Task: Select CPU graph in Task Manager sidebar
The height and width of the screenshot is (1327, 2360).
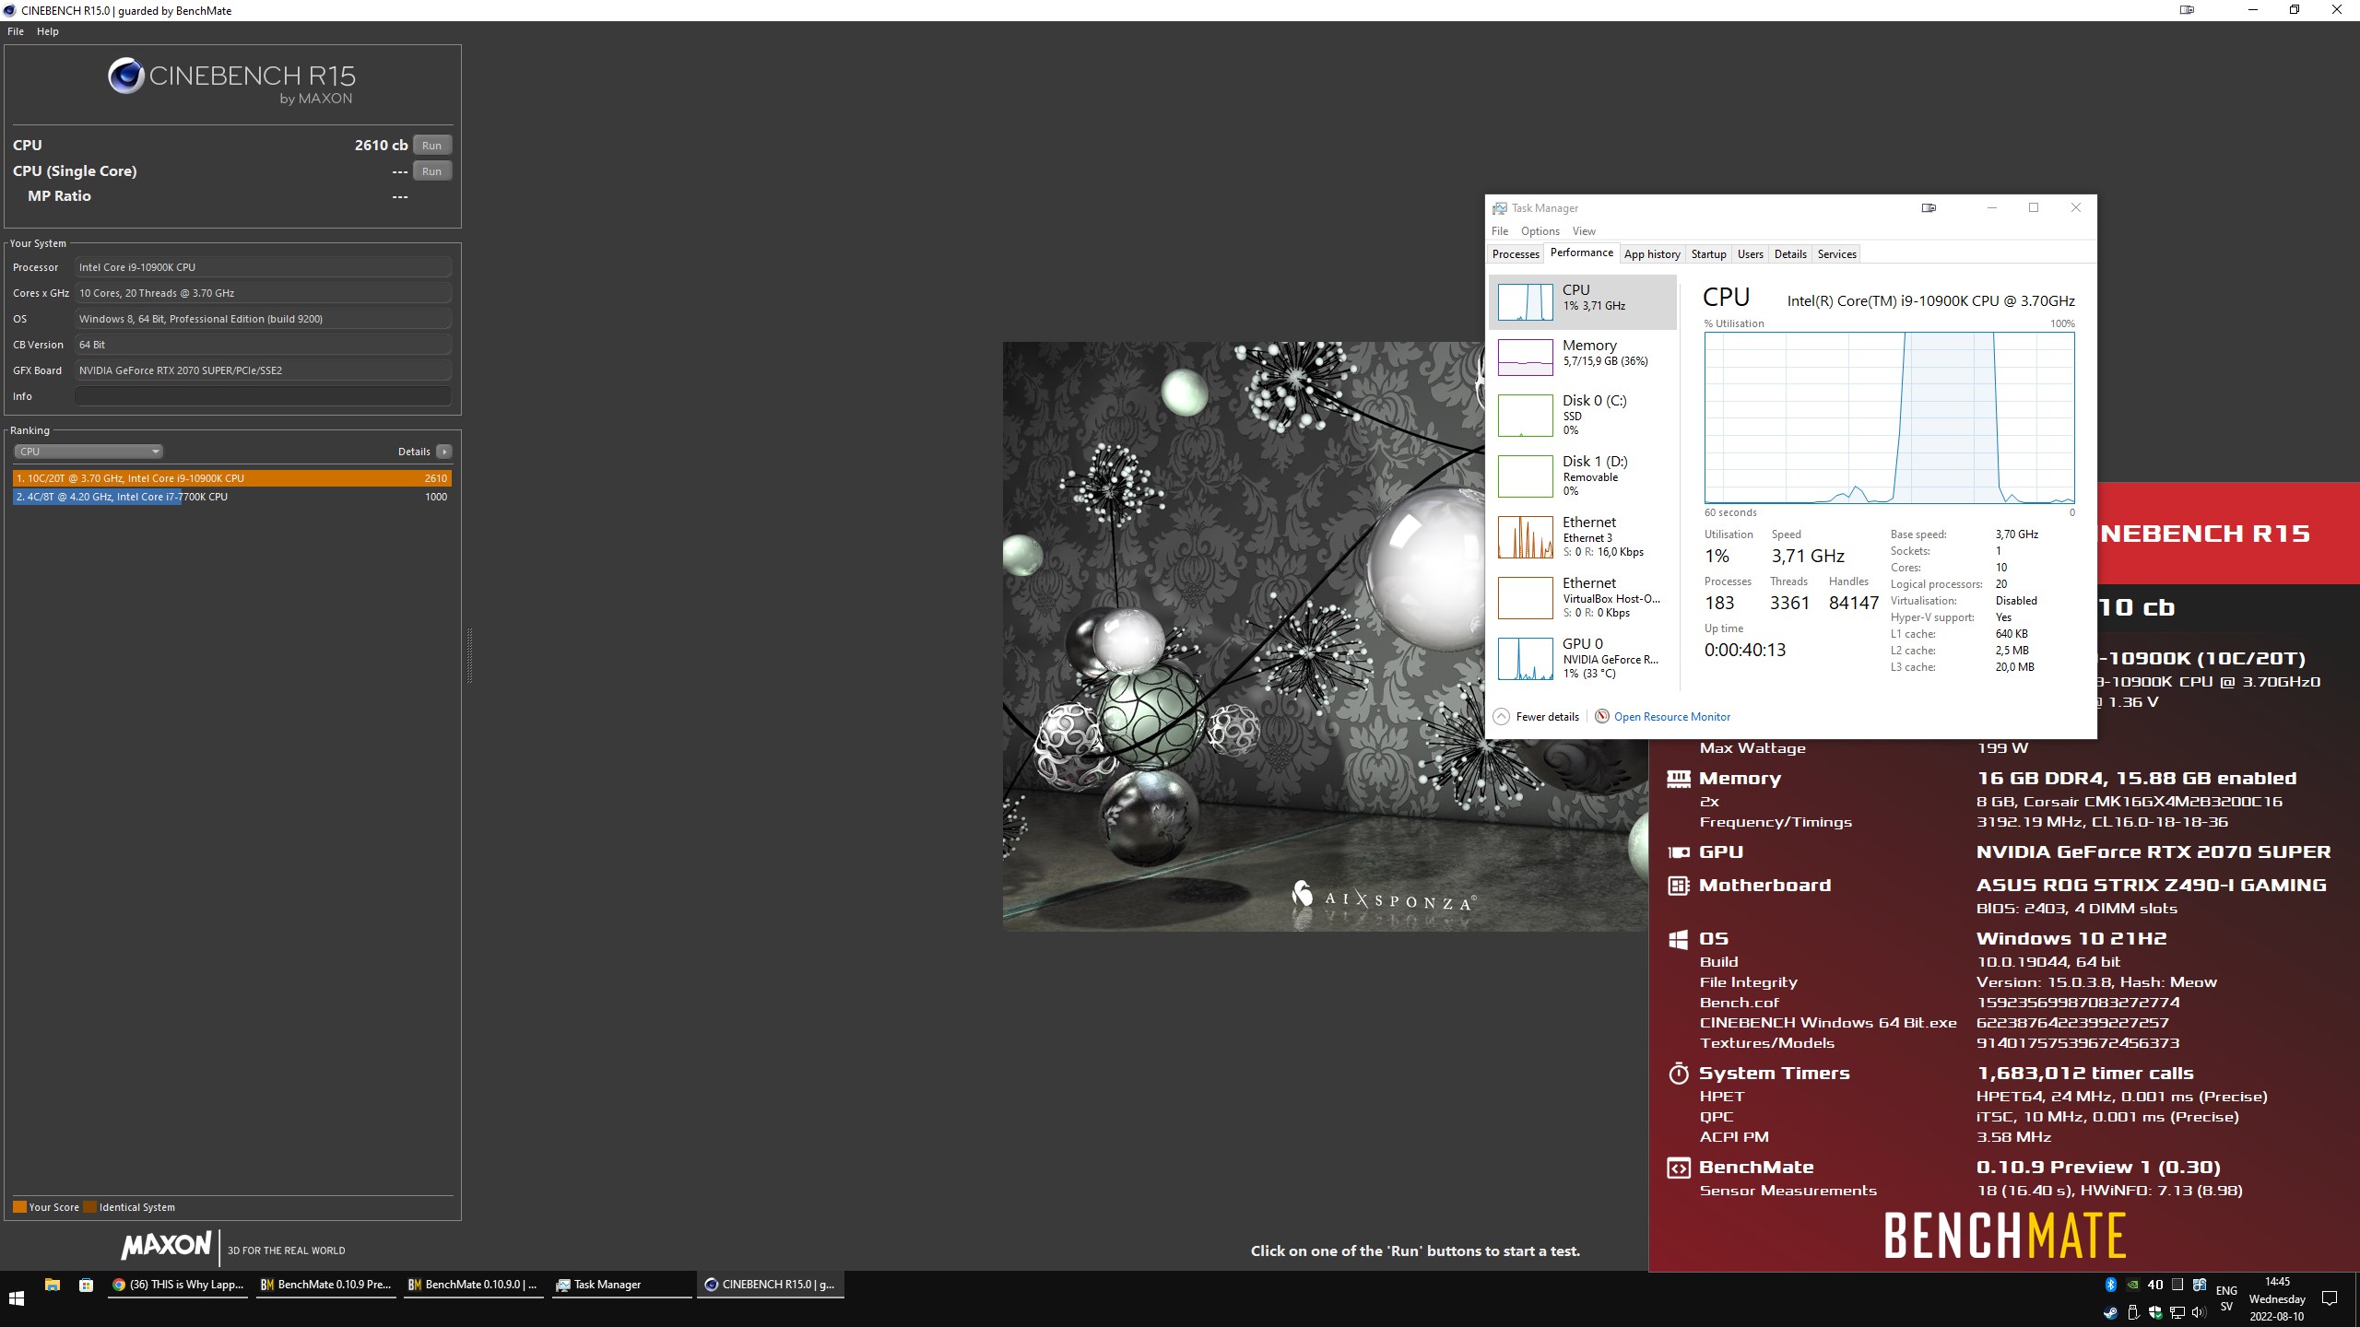Action: 1582,301
